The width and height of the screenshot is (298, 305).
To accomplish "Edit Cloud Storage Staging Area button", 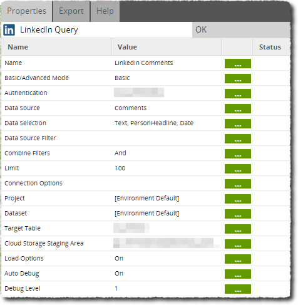I will click(238, 244).
